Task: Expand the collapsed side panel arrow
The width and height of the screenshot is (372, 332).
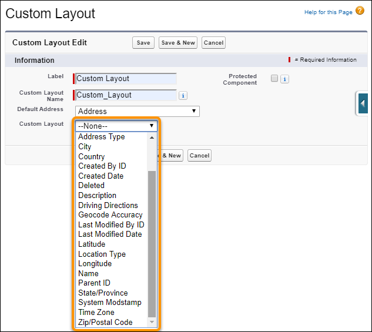Action: click(x=363, y=103)
